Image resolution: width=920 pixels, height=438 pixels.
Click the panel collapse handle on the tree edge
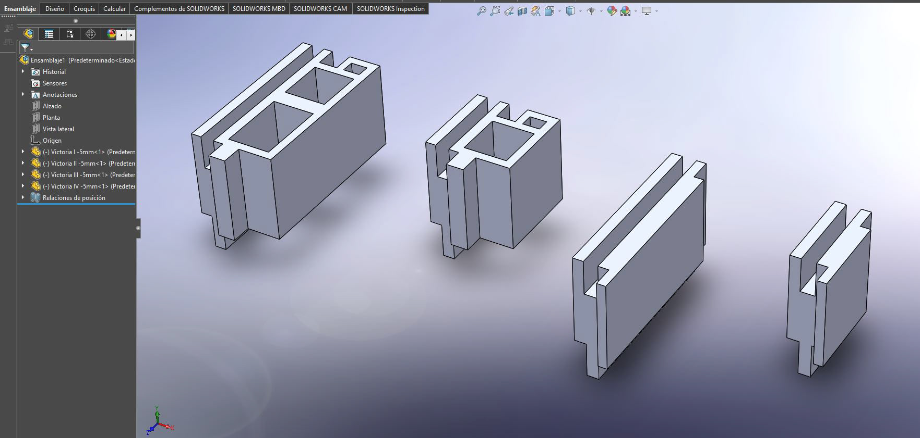pyautogui.click(x=138, y=228)
